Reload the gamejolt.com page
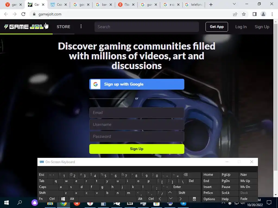 (x=23, y=14)
